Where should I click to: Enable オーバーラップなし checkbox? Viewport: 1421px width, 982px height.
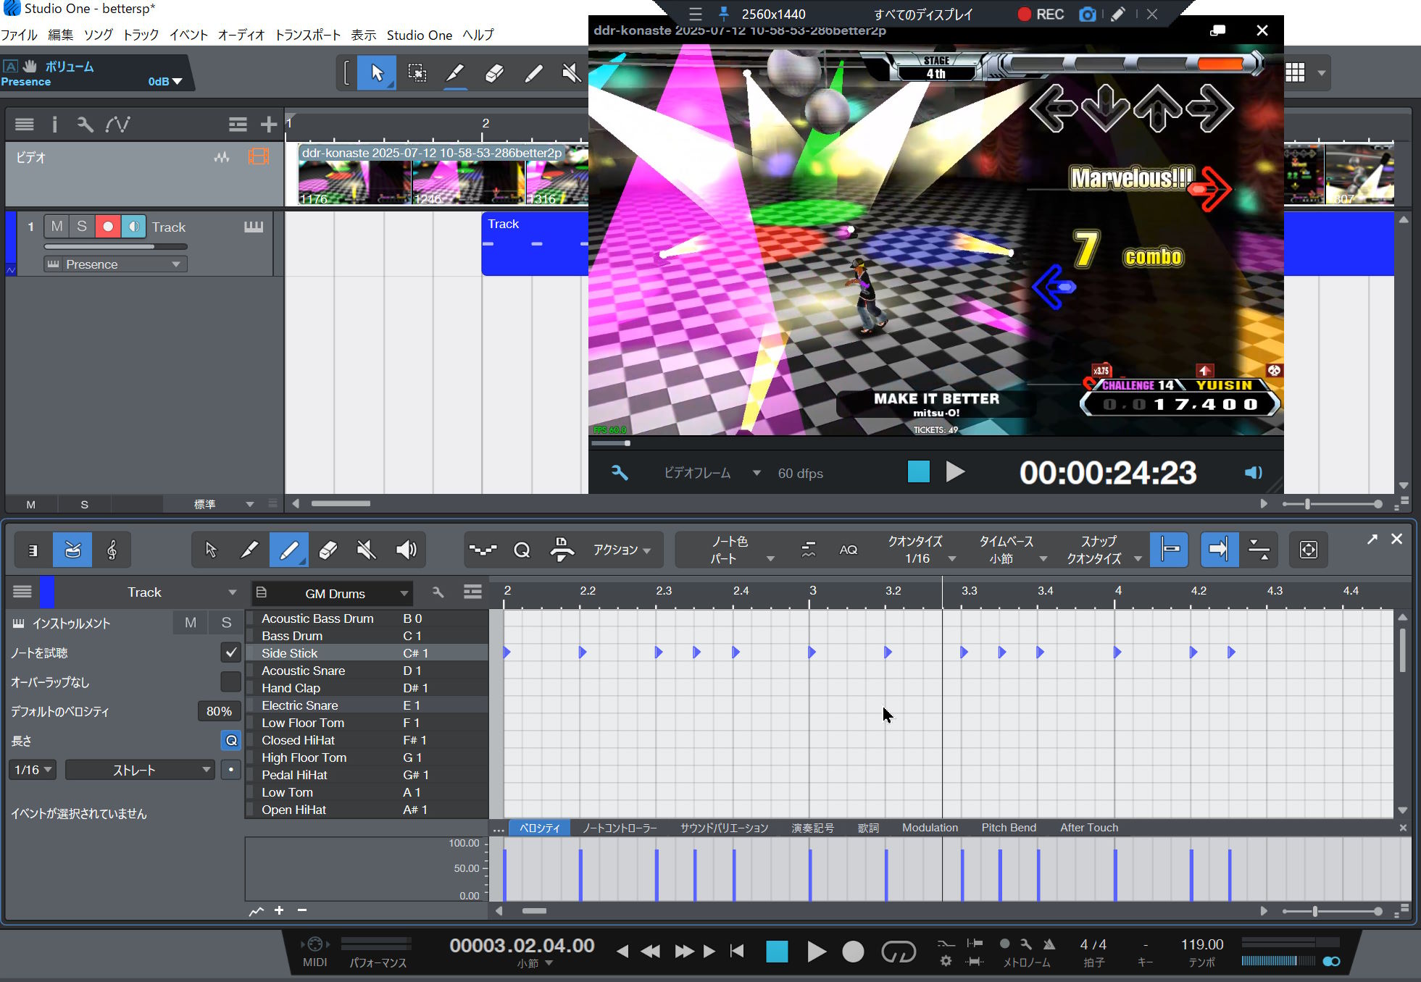230,681
